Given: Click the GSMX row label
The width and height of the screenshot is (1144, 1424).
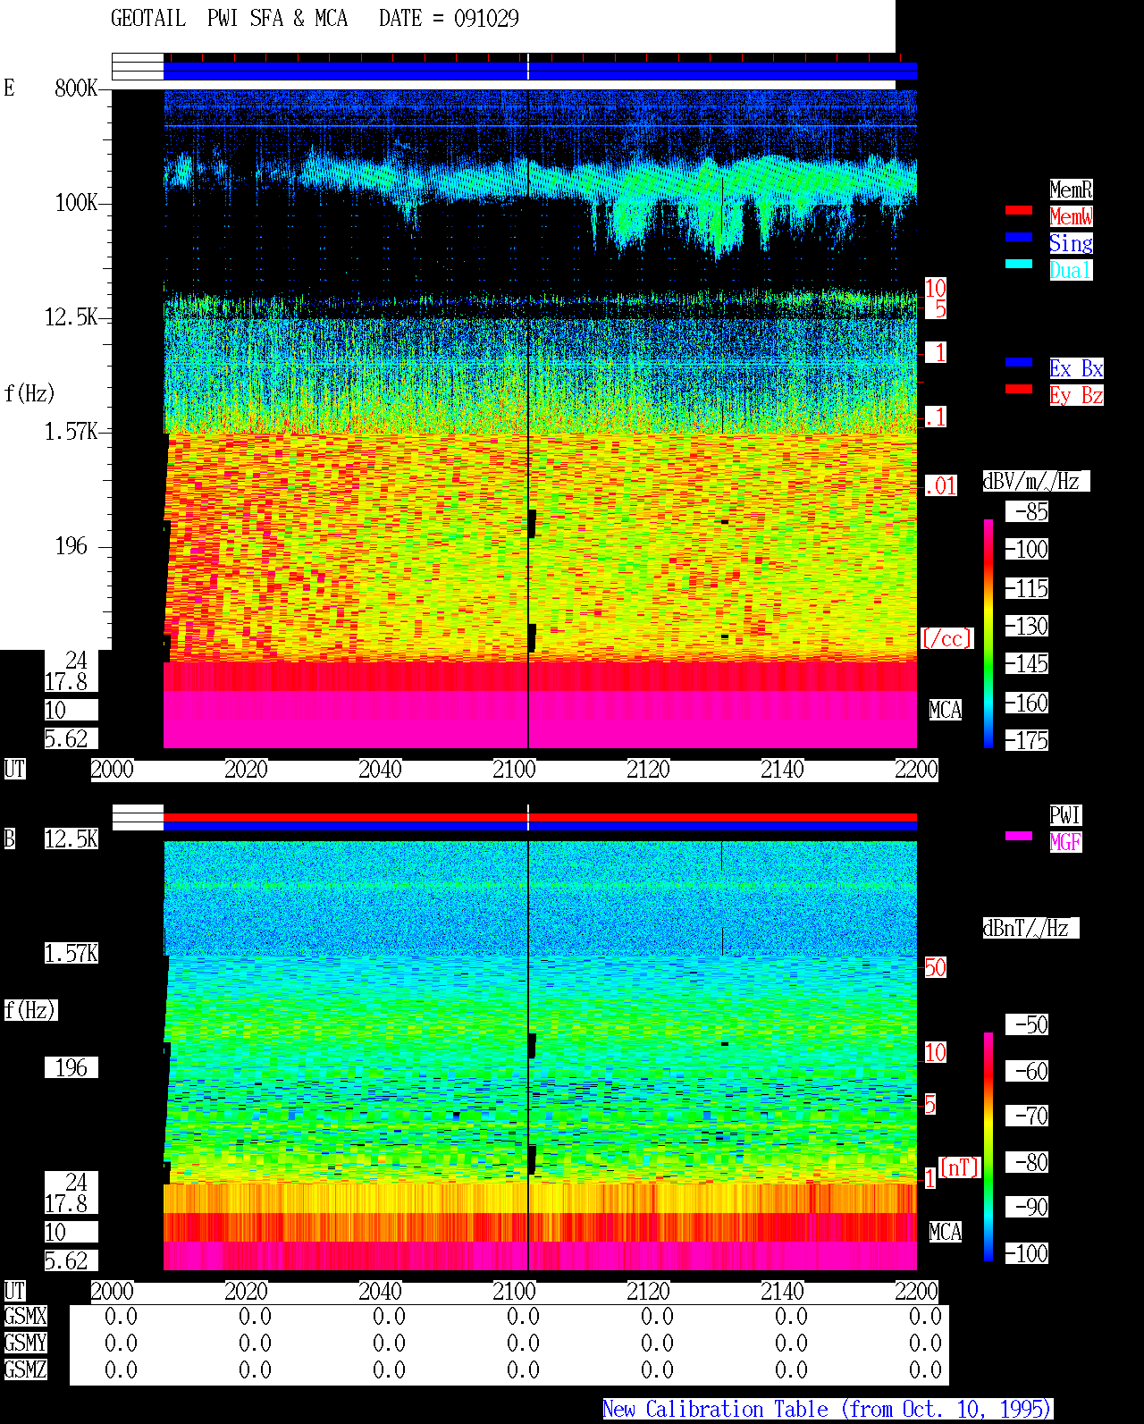Looking at the screenshot, I should 25,1316.
